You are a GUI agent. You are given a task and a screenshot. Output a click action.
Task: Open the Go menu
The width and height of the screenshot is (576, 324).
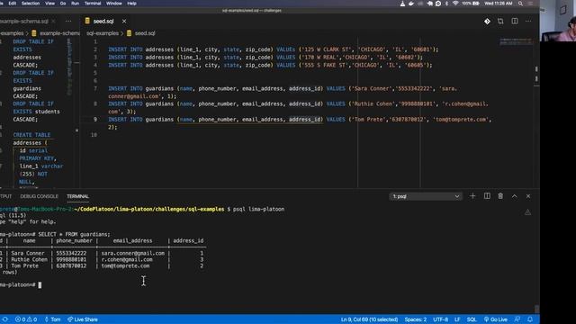(x=63, y=4)
